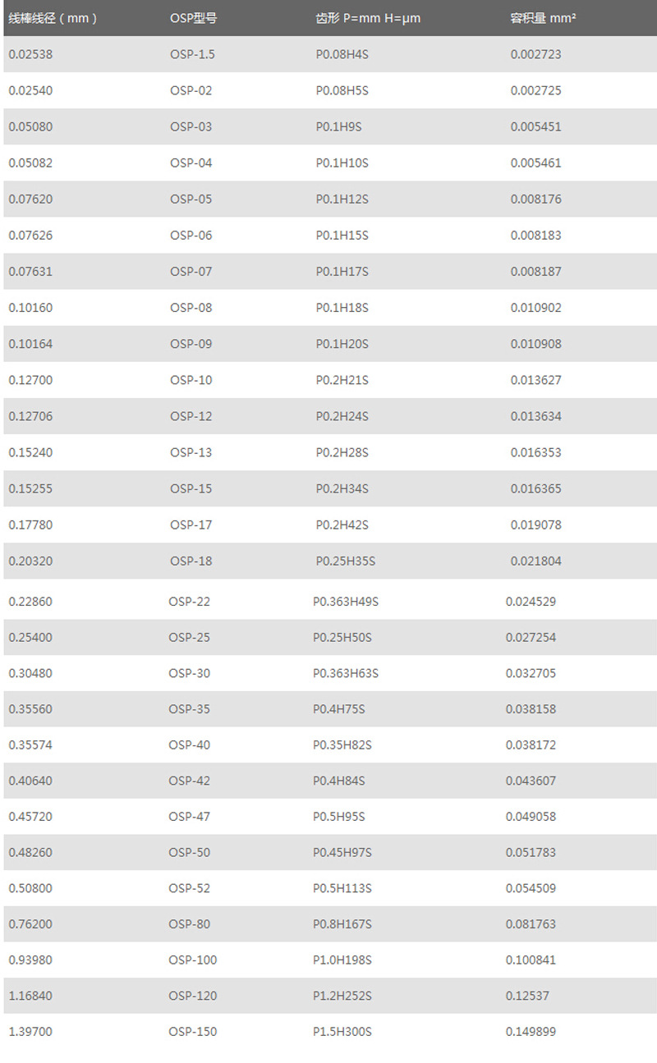Click the 0.008176 volume cell
657x1063 pixels.
click(535, 199)
